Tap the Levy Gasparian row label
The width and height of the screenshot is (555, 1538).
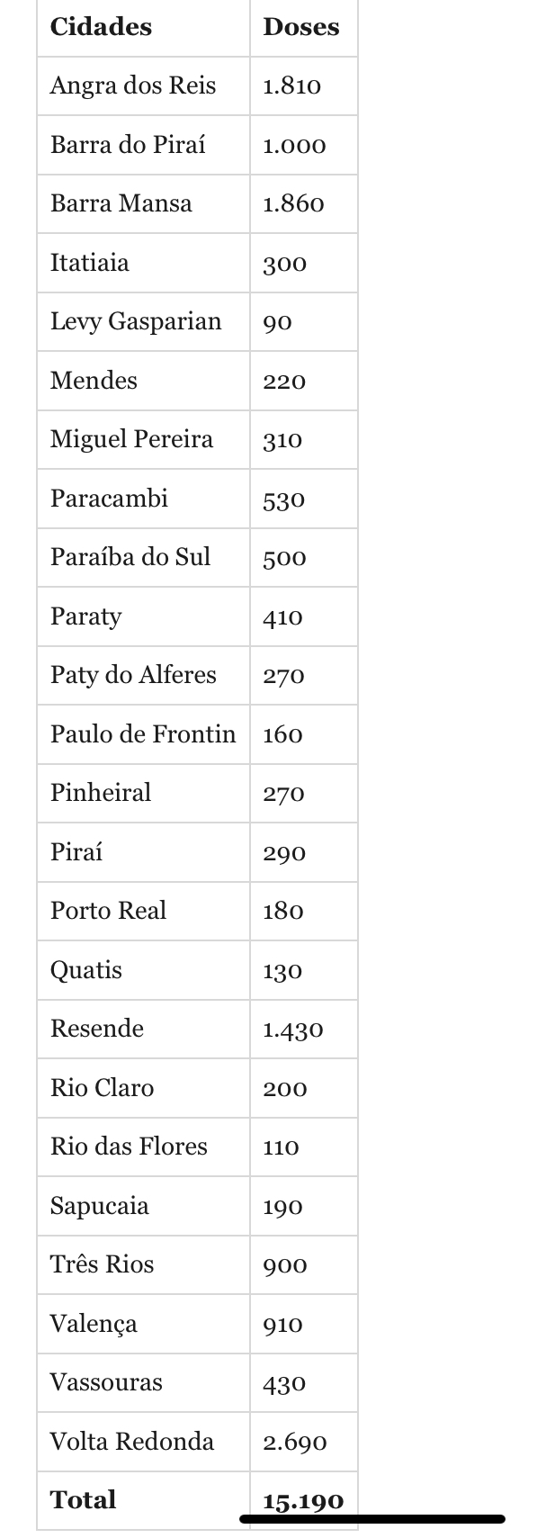pyautogui.click(x=136, y=321)
